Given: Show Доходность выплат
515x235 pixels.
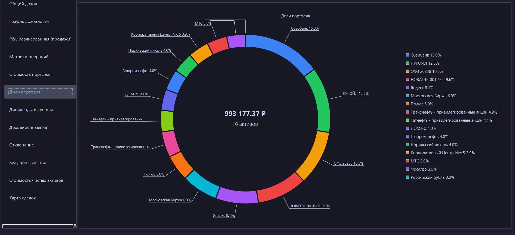Looking at the screenshot, I should (29, 127).
